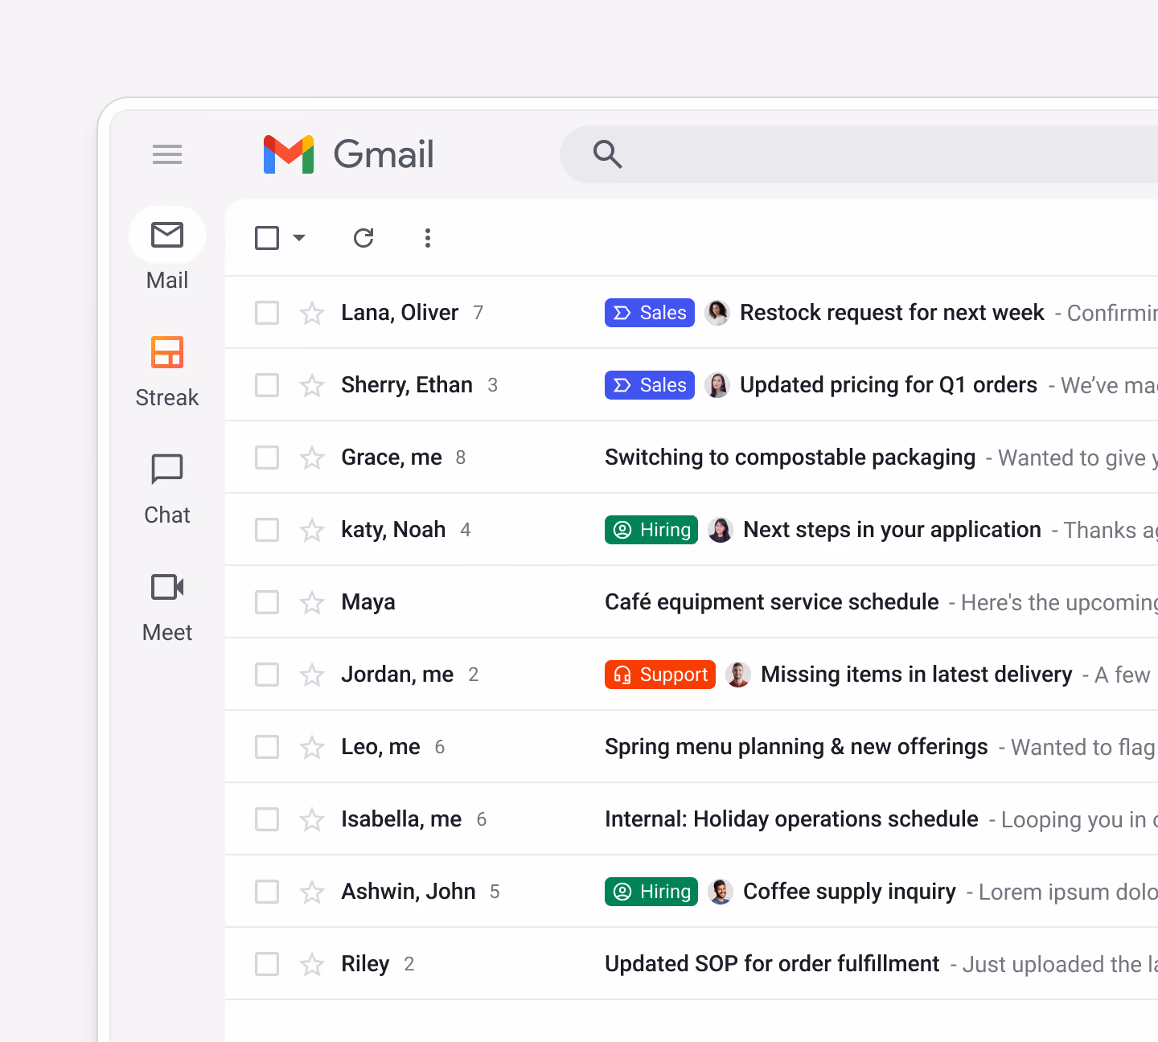Screen dimensions: 1158x1042
Task: Click sender names 'Ashwin, John'
Action: 409,892
